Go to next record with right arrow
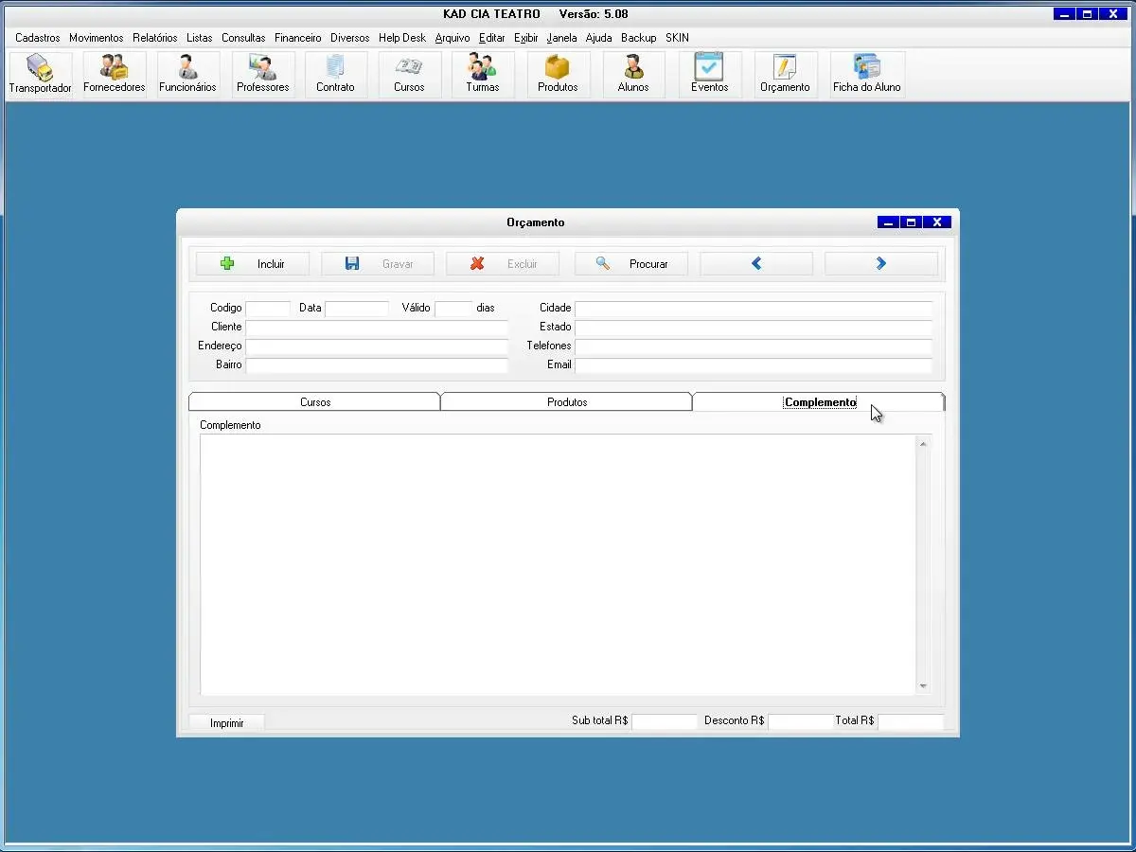The height and width of the screenshot is (852, 1136). click(x=880, y=264)
